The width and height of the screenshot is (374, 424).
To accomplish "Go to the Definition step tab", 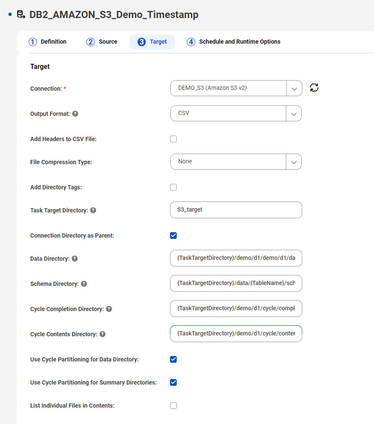I will tap(47, 42).
